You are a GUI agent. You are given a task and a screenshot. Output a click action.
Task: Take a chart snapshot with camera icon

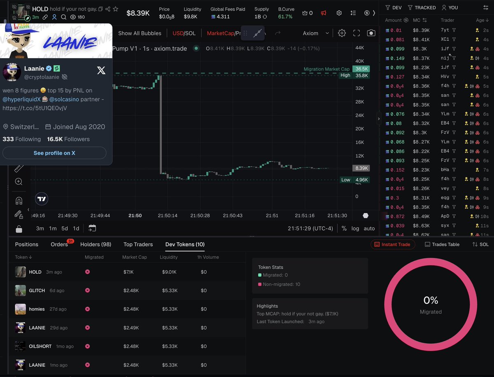[x=371, y=33]
